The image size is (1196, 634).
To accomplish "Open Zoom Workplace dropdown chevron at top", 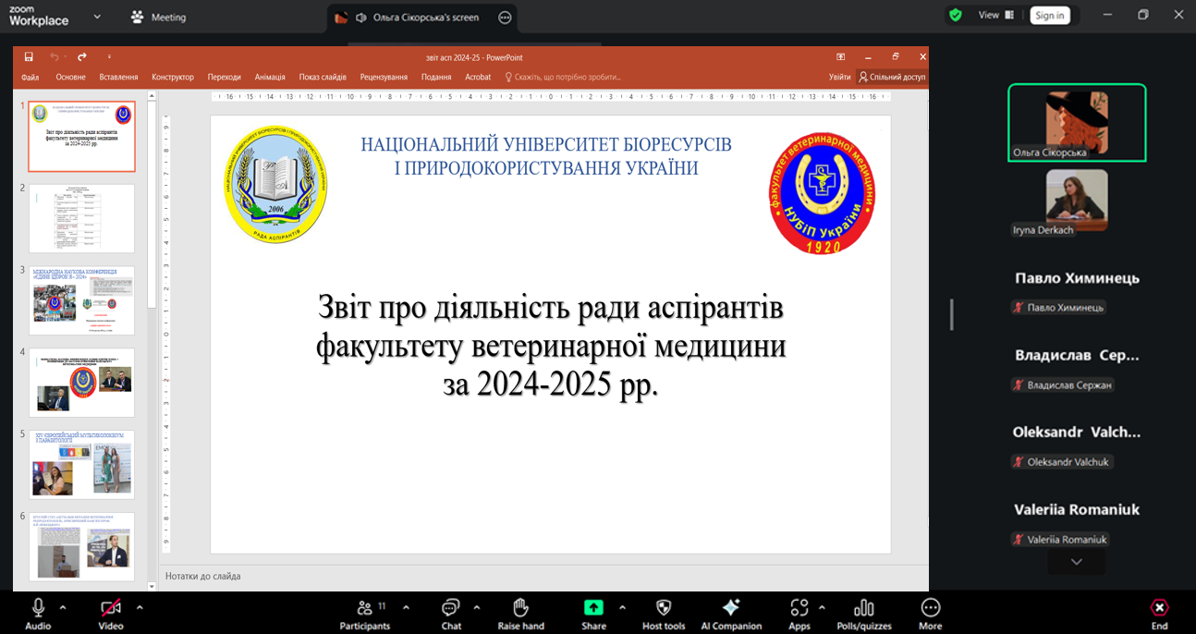I will pos(98,17).
